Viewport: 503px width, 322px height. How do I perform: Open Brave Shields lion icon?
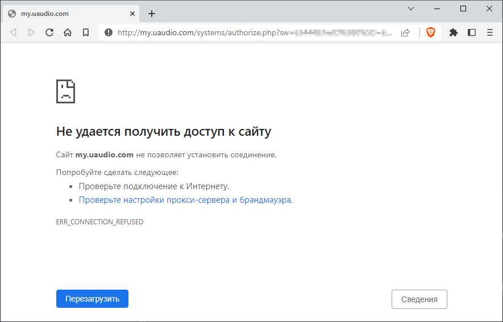(x=430, y=32)
